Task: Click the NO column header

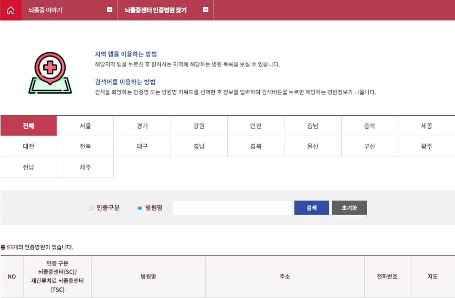Action: pos(12,277)
